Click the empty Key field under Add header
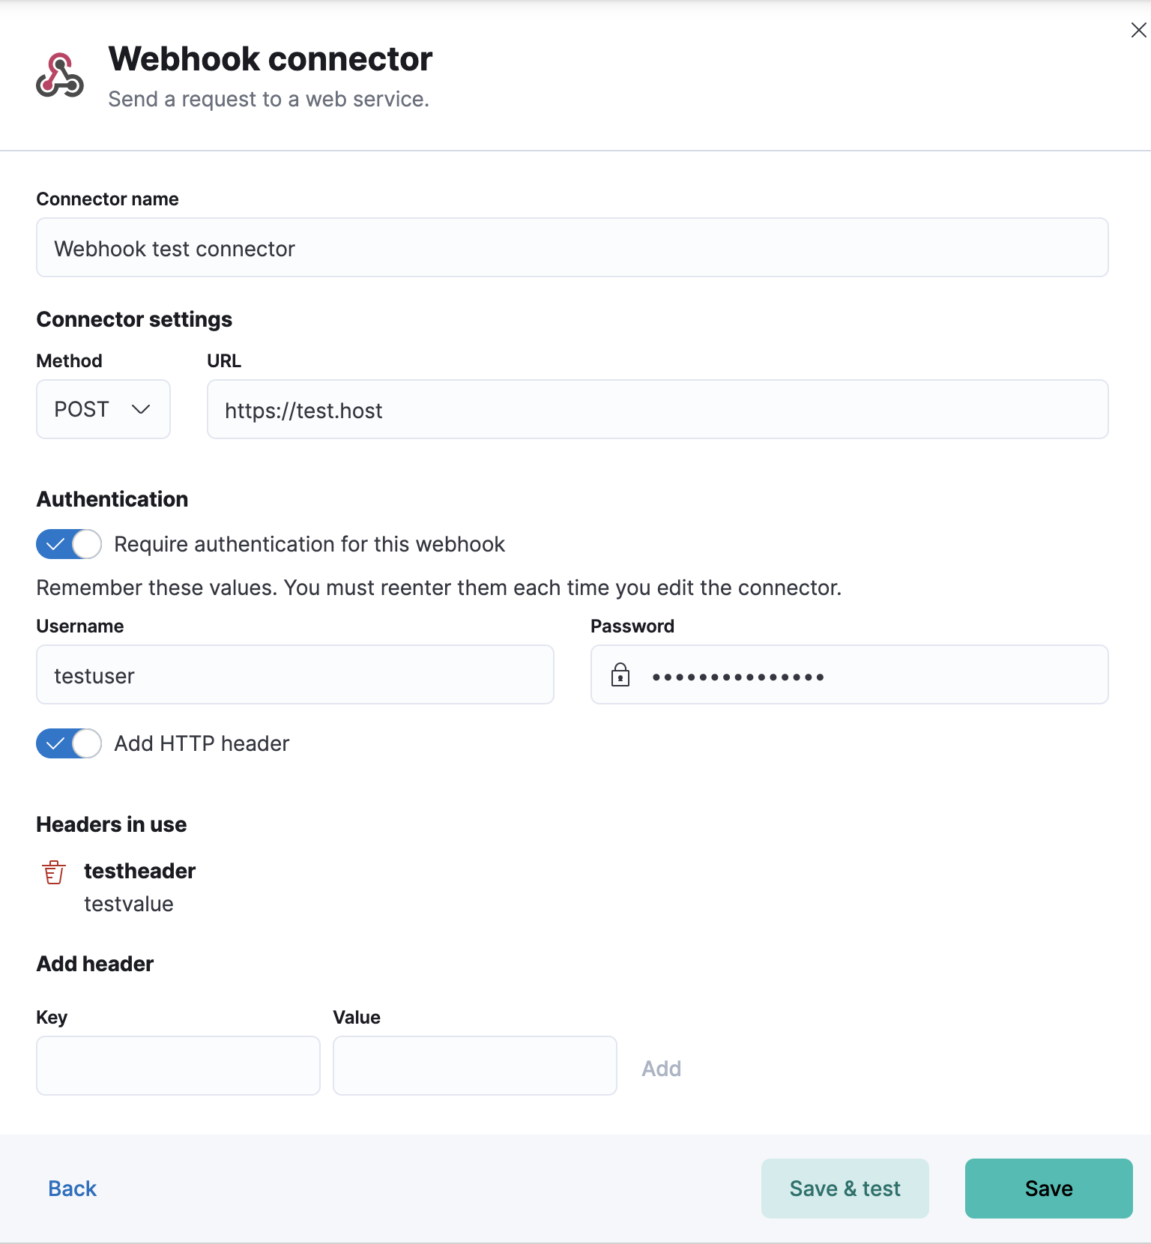 coord(178,1065)
